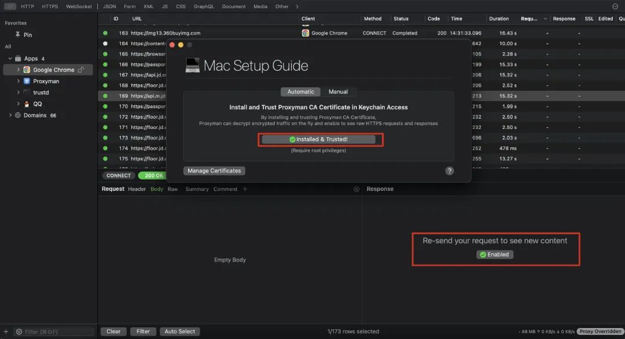The height and width of the screenshot is (339, 625).
Task: Click the Clear button
Action: [113, 331]
